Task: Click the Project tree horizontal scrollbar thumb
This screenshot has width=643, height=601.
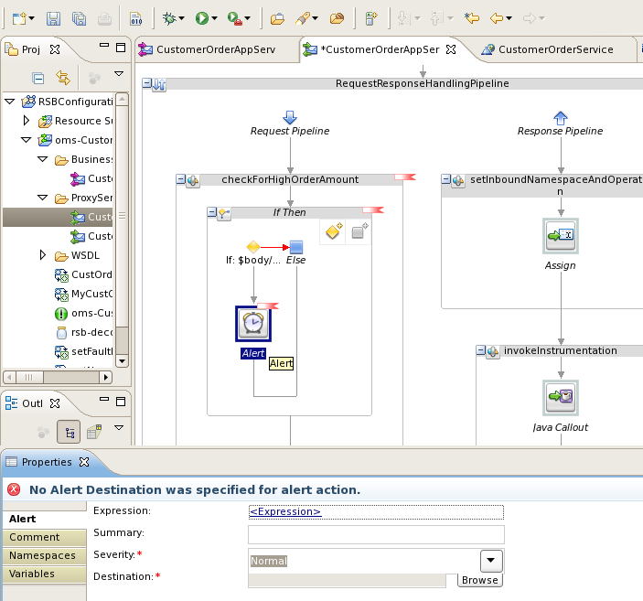Action: coord(28,377)
